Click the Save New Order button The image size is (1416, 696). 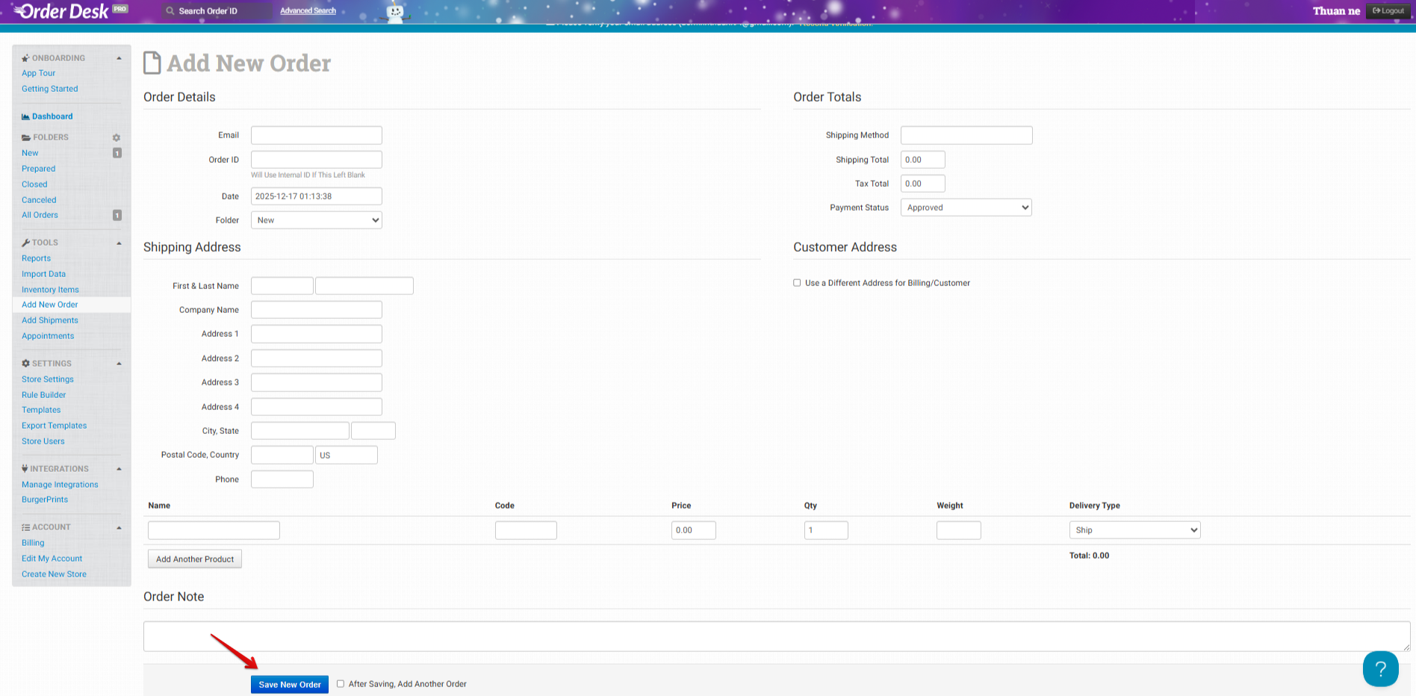[289, 684]
